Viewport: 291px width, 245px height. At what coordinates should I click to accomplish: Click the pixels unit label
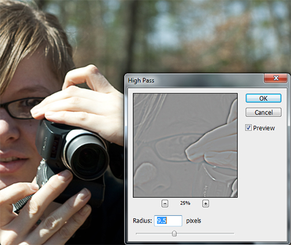(x=193, y=221)
